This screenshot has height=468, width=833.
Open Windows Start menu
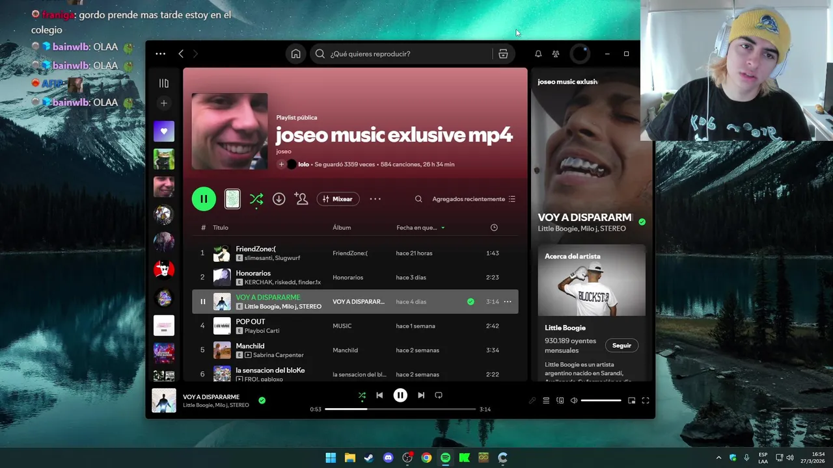pyautogui.click(x=331, y=458)
